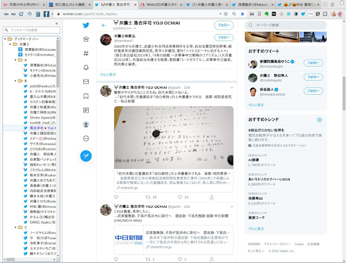Share the Mainichi news tweet
The height and width of the screenshot is (263, 346).
coord(212,197)
